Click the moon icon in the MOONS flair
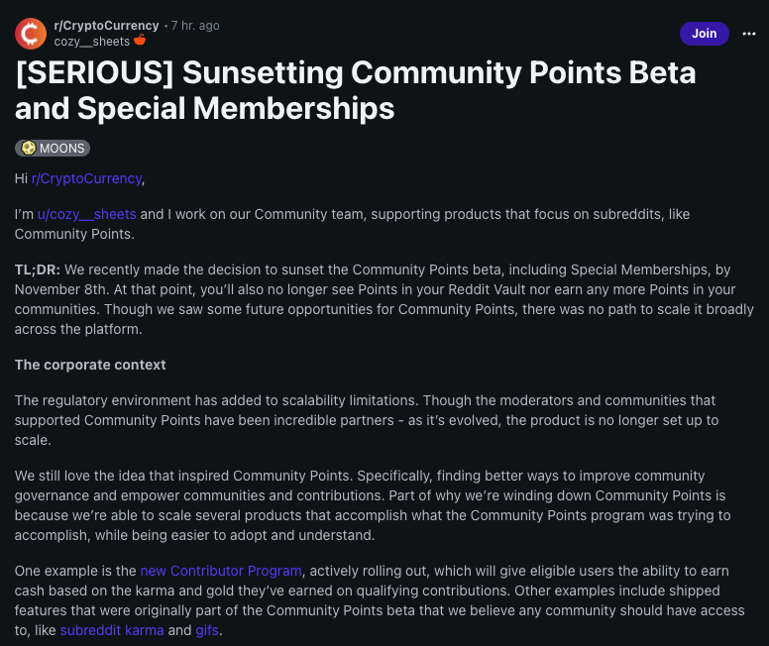Screen dimensions: 769x646 [x=28, y=149]
